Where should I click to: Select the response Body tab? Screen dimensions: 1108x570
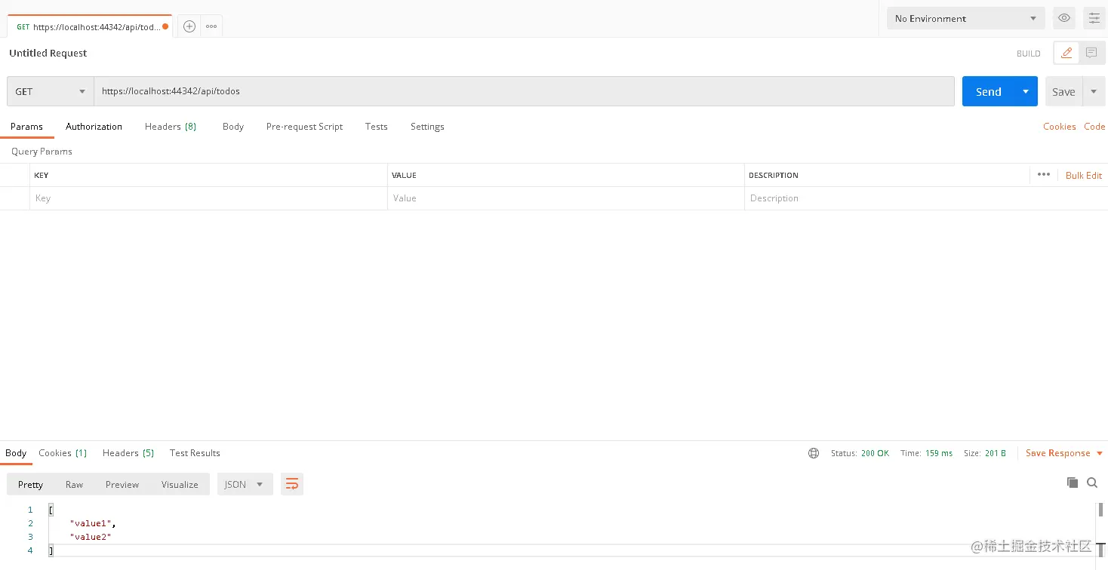[x=16, y=453]
